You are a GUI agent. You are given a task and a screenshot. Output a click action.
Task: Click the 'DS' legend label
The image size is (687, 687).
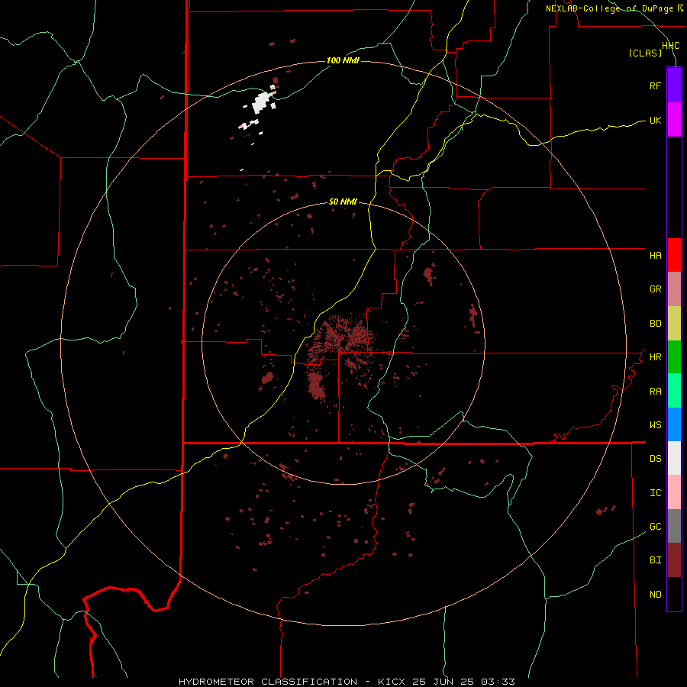(x=655, y=459)
